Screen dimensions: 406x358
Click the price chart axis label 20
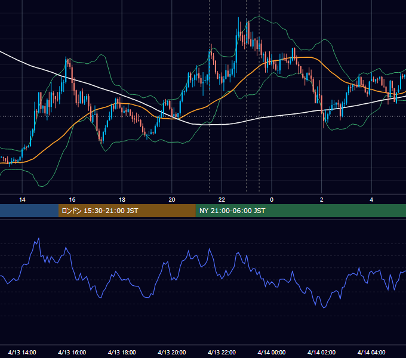click(172, 200)
